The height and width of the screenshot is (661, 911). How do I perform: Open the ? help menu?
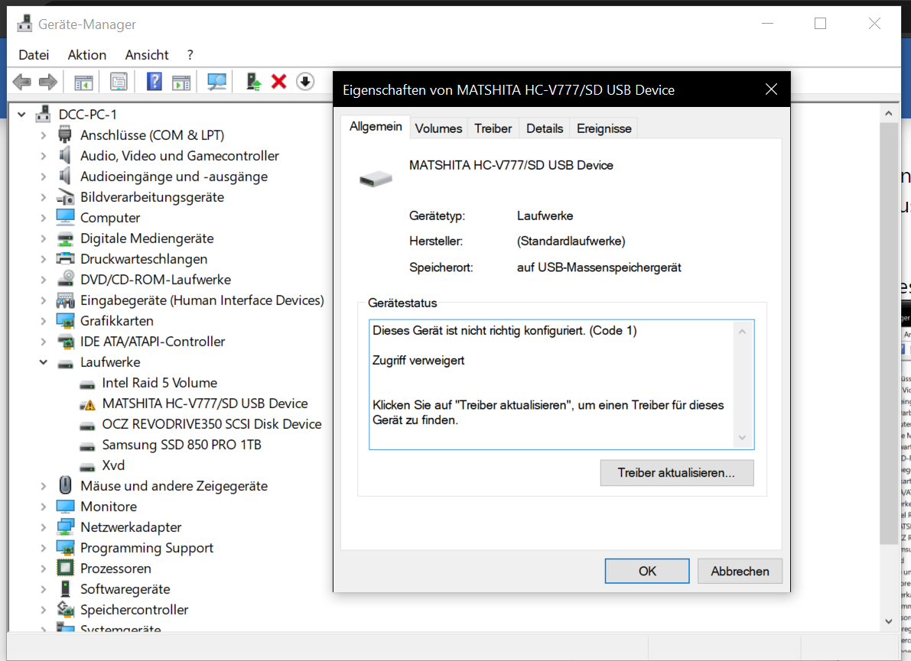coord(190,55)
